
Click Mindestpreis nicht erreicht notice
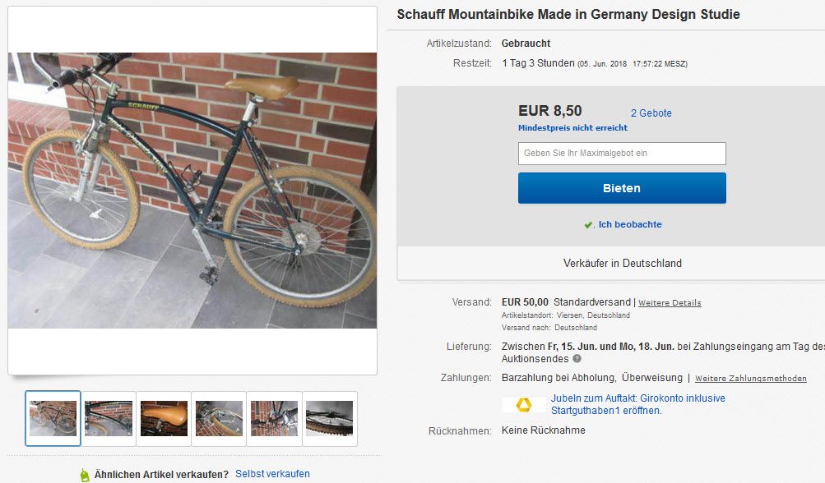[572, 128]
